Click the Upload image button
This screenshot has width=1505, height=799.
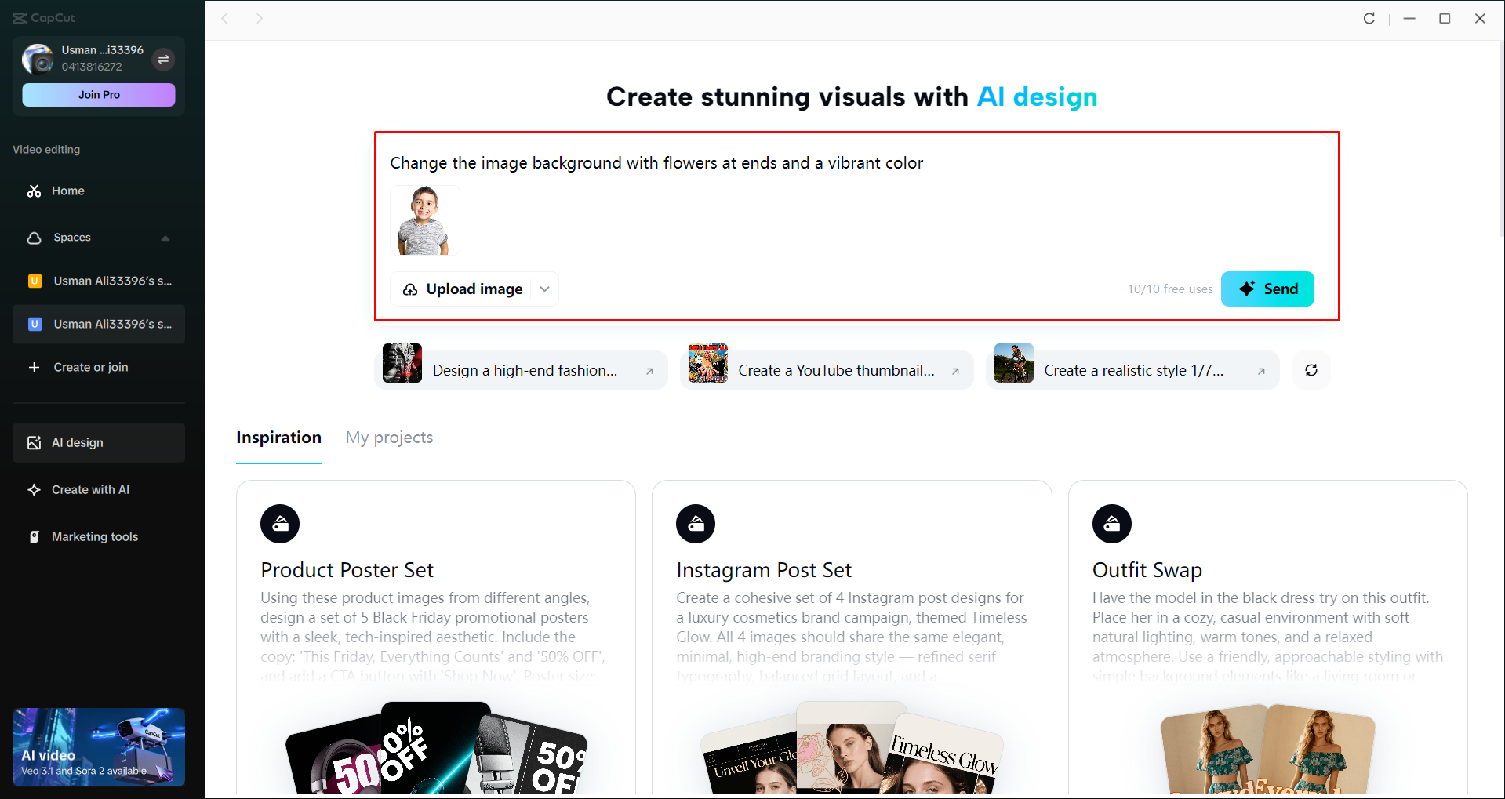click(x=474, y=289)
